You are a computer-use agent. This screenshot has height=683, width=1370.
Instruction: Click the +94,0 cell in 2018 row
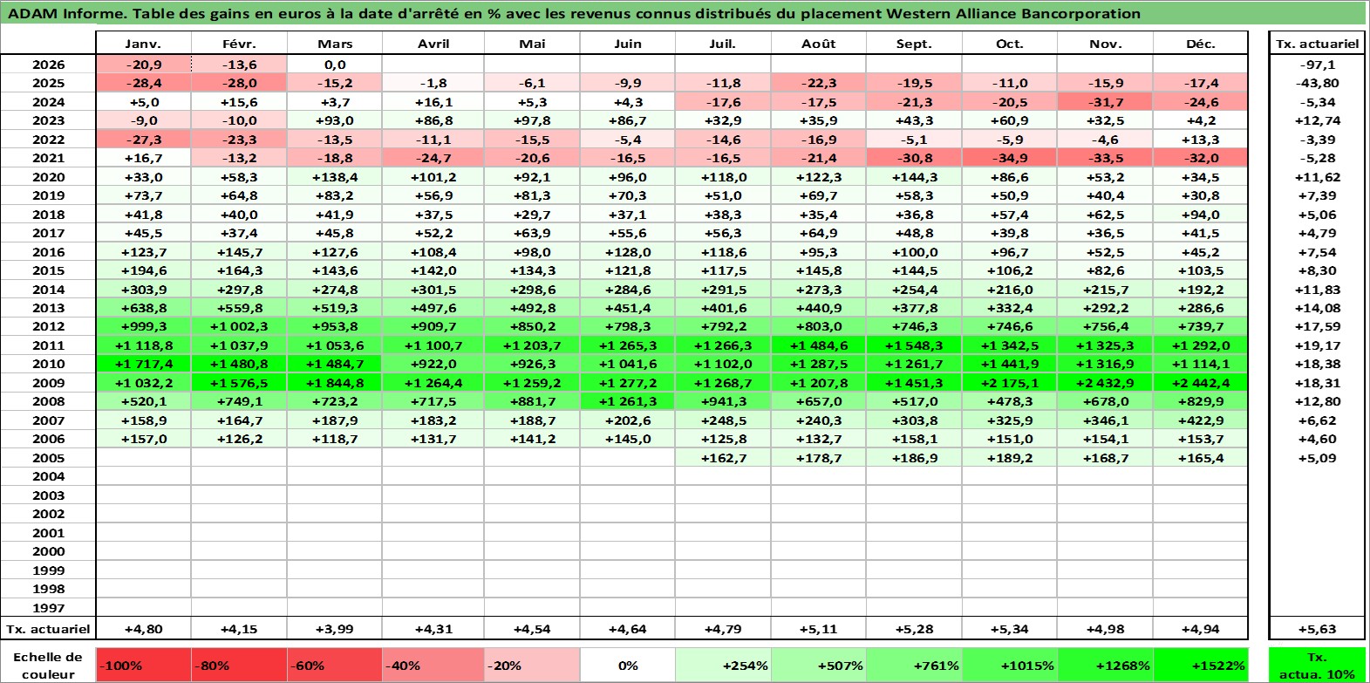[1201, 215]
